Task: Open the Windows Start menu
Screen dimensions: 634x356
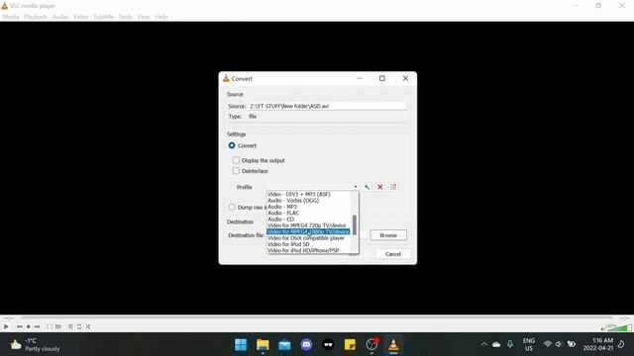Action: point(241,345)
